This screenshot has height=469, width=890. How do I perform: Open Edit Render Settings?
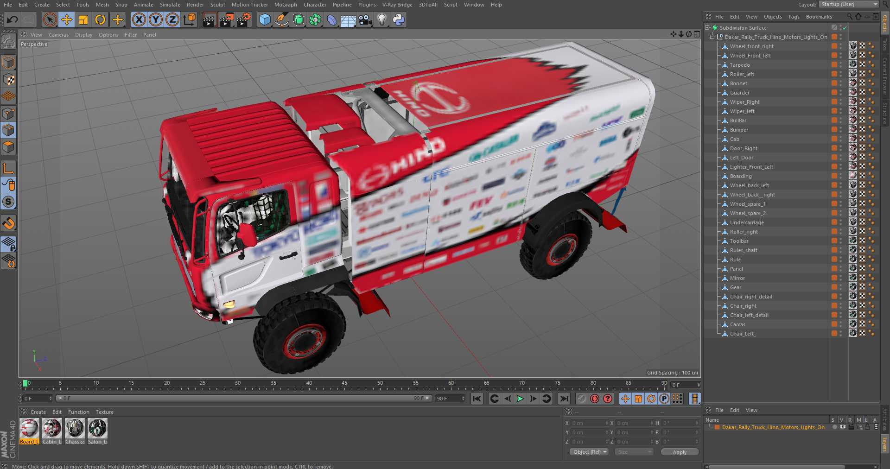244,19
